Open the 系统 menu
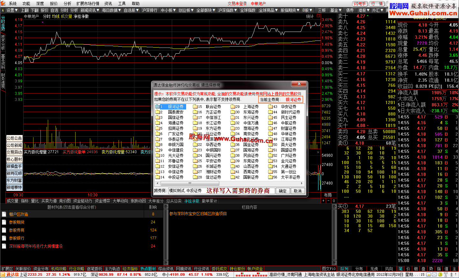The width and height of the screenshot is (459, 278). tap(13, 4)
